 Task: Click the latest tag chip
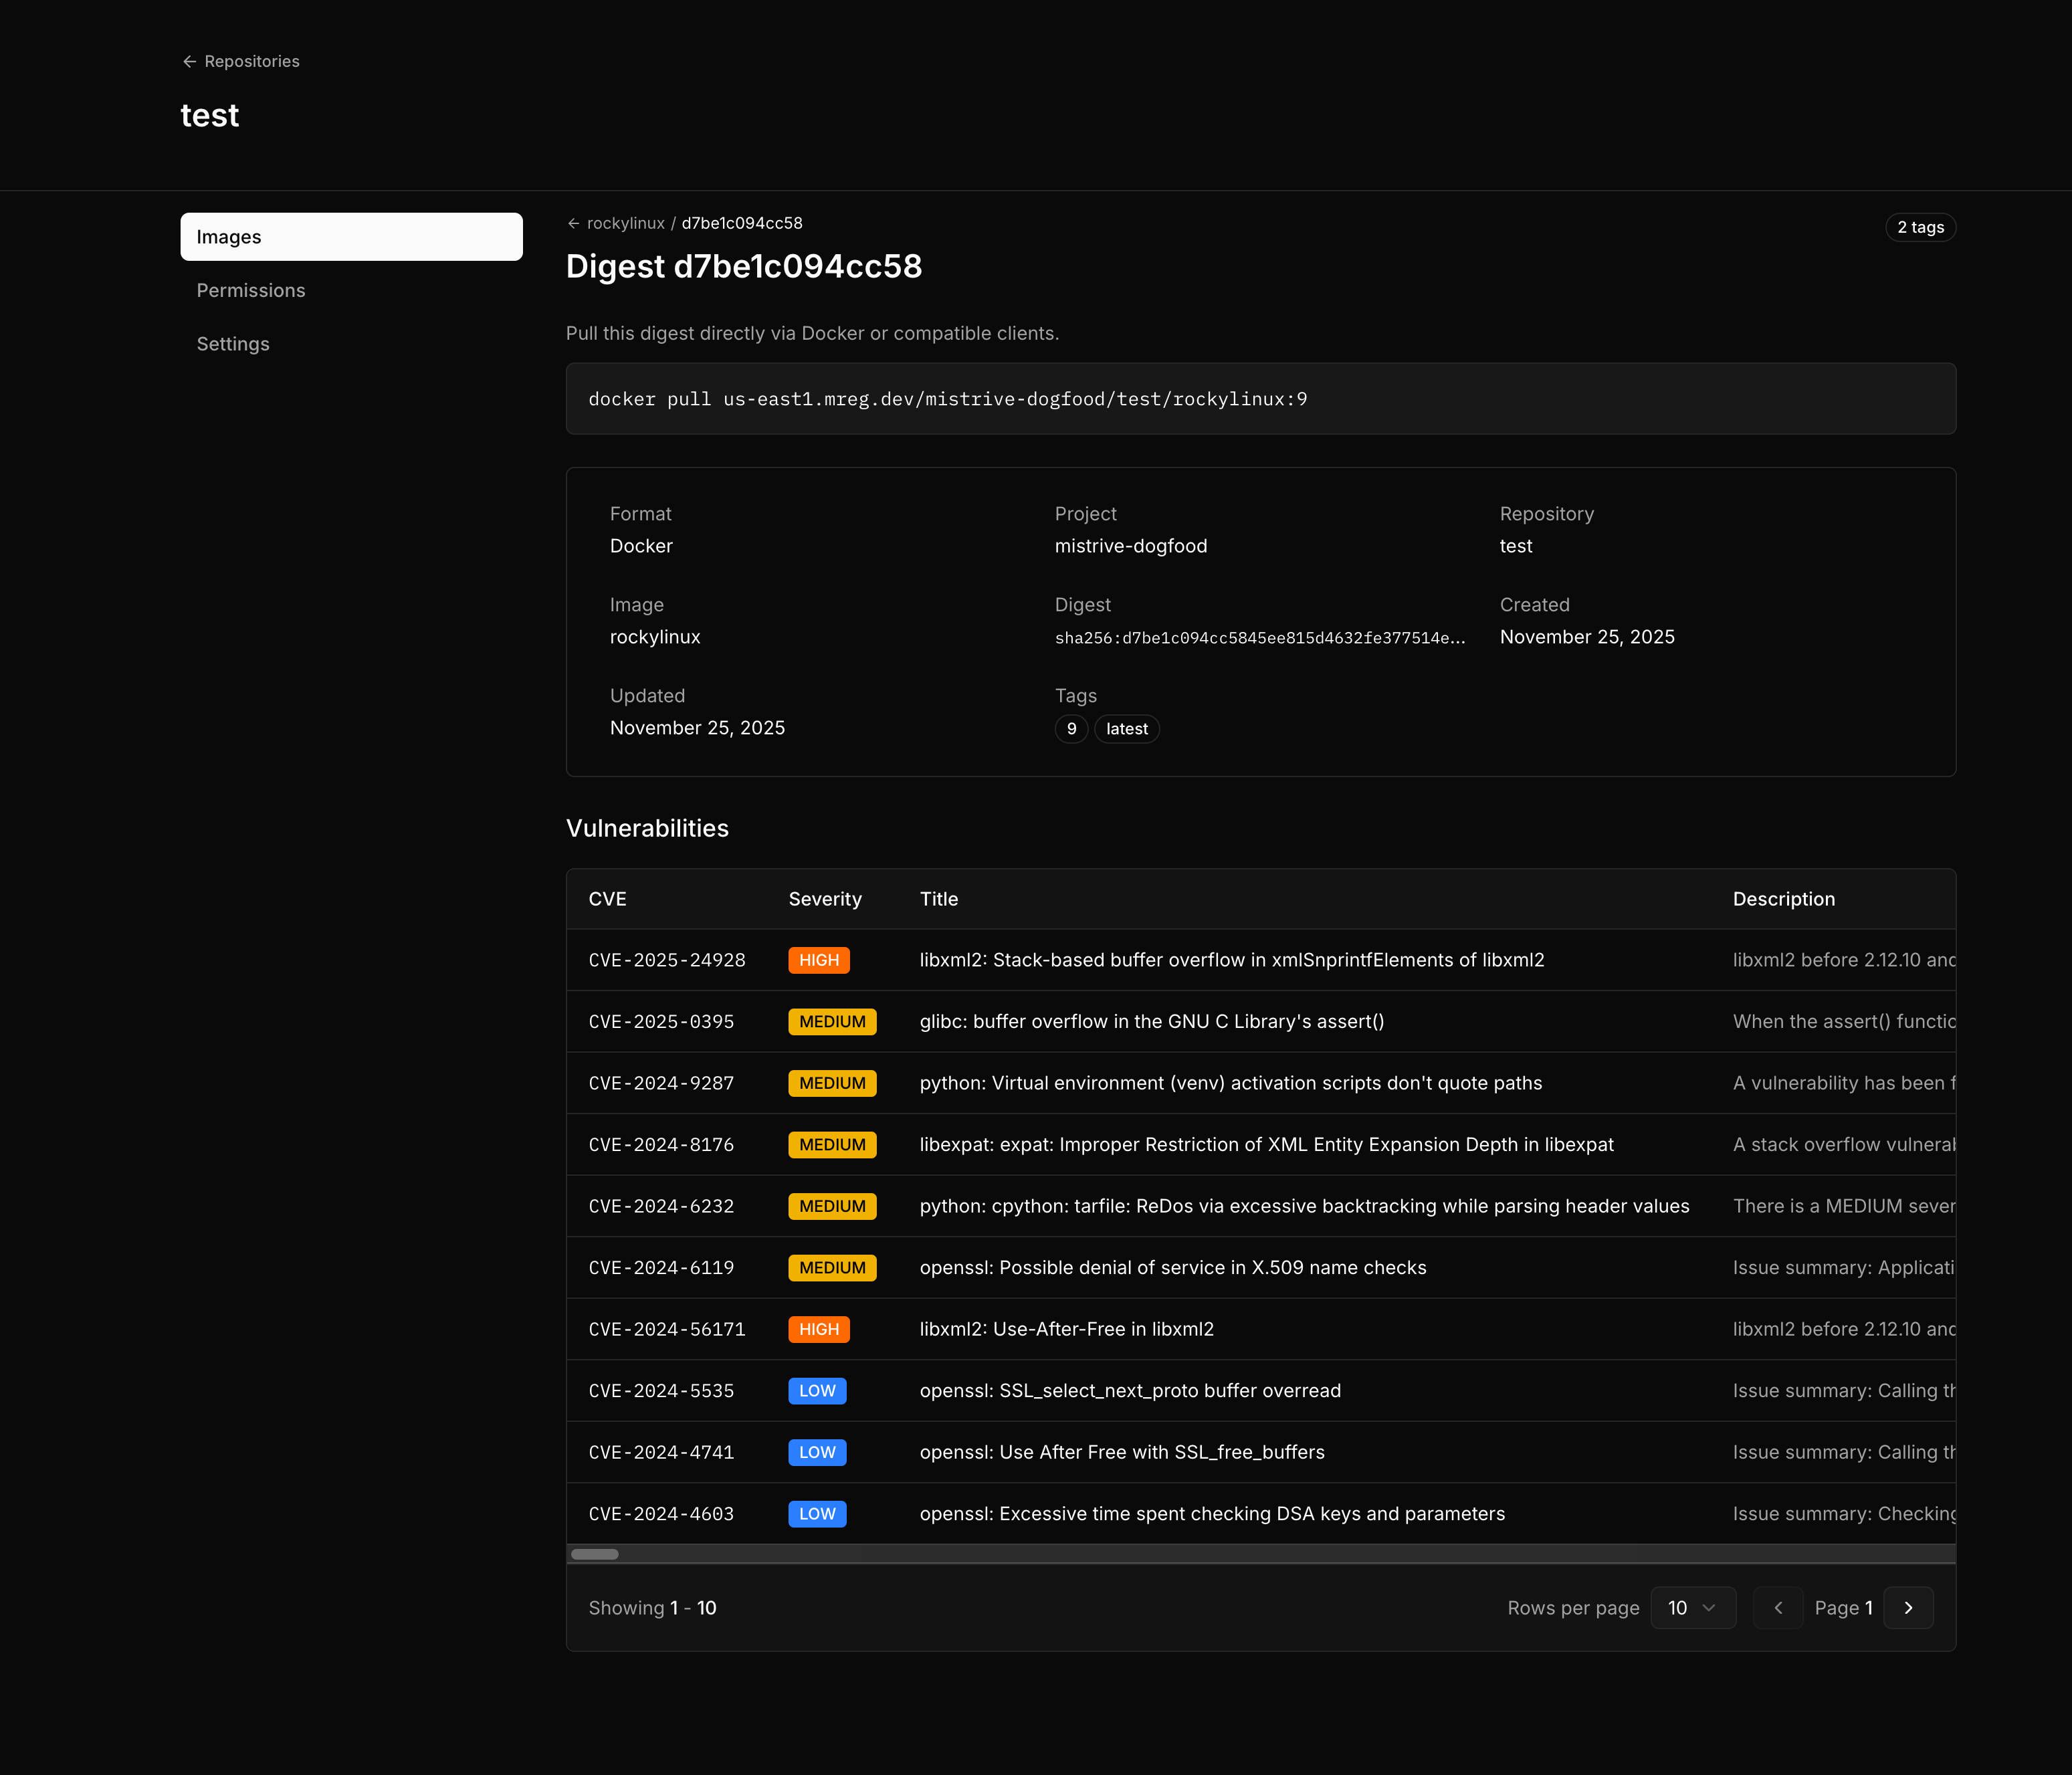coord(1126,728)
